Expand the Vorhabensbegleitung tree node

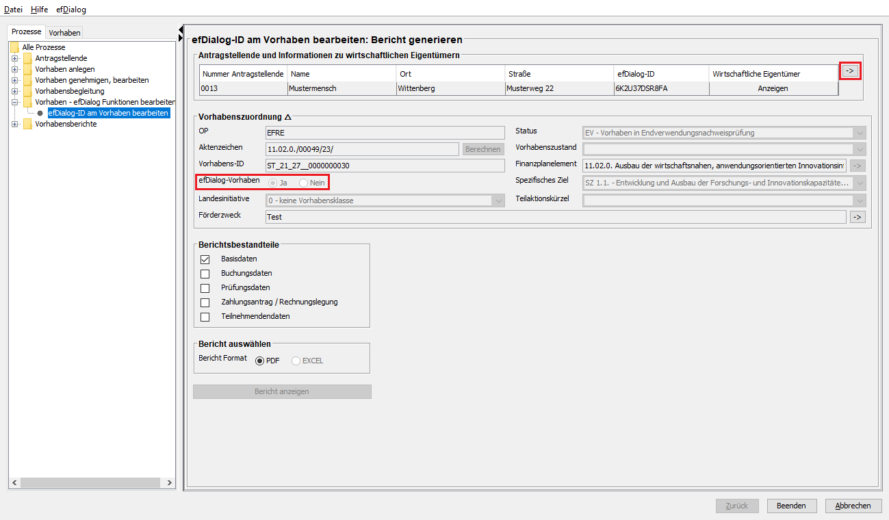click(14, 91)
